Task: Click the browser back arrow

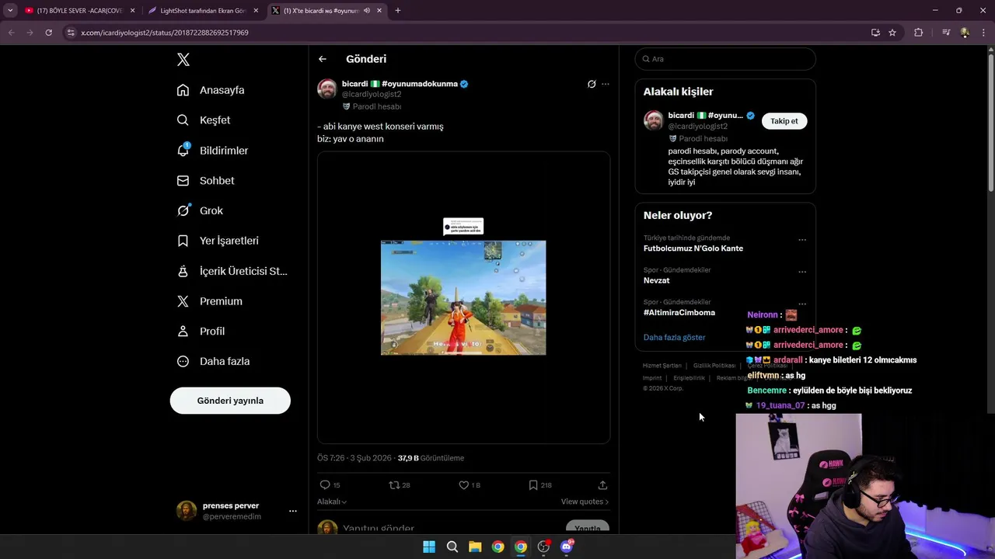Action: [11, 33]
